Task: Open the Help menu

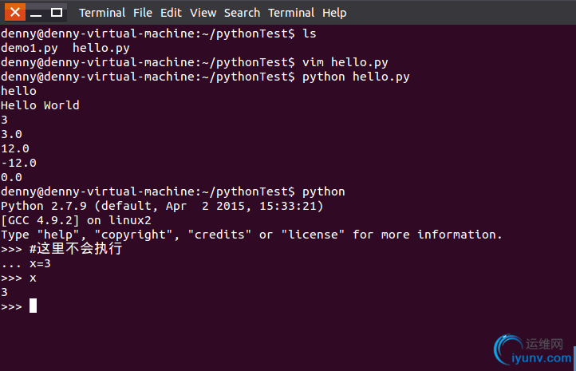Action: (334, 13)
